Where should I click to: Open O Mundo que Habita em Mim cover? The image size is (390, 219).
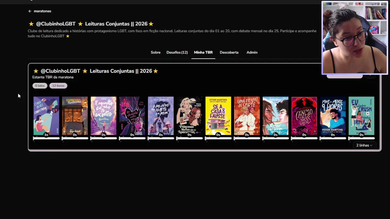click(x=161, y=116)
